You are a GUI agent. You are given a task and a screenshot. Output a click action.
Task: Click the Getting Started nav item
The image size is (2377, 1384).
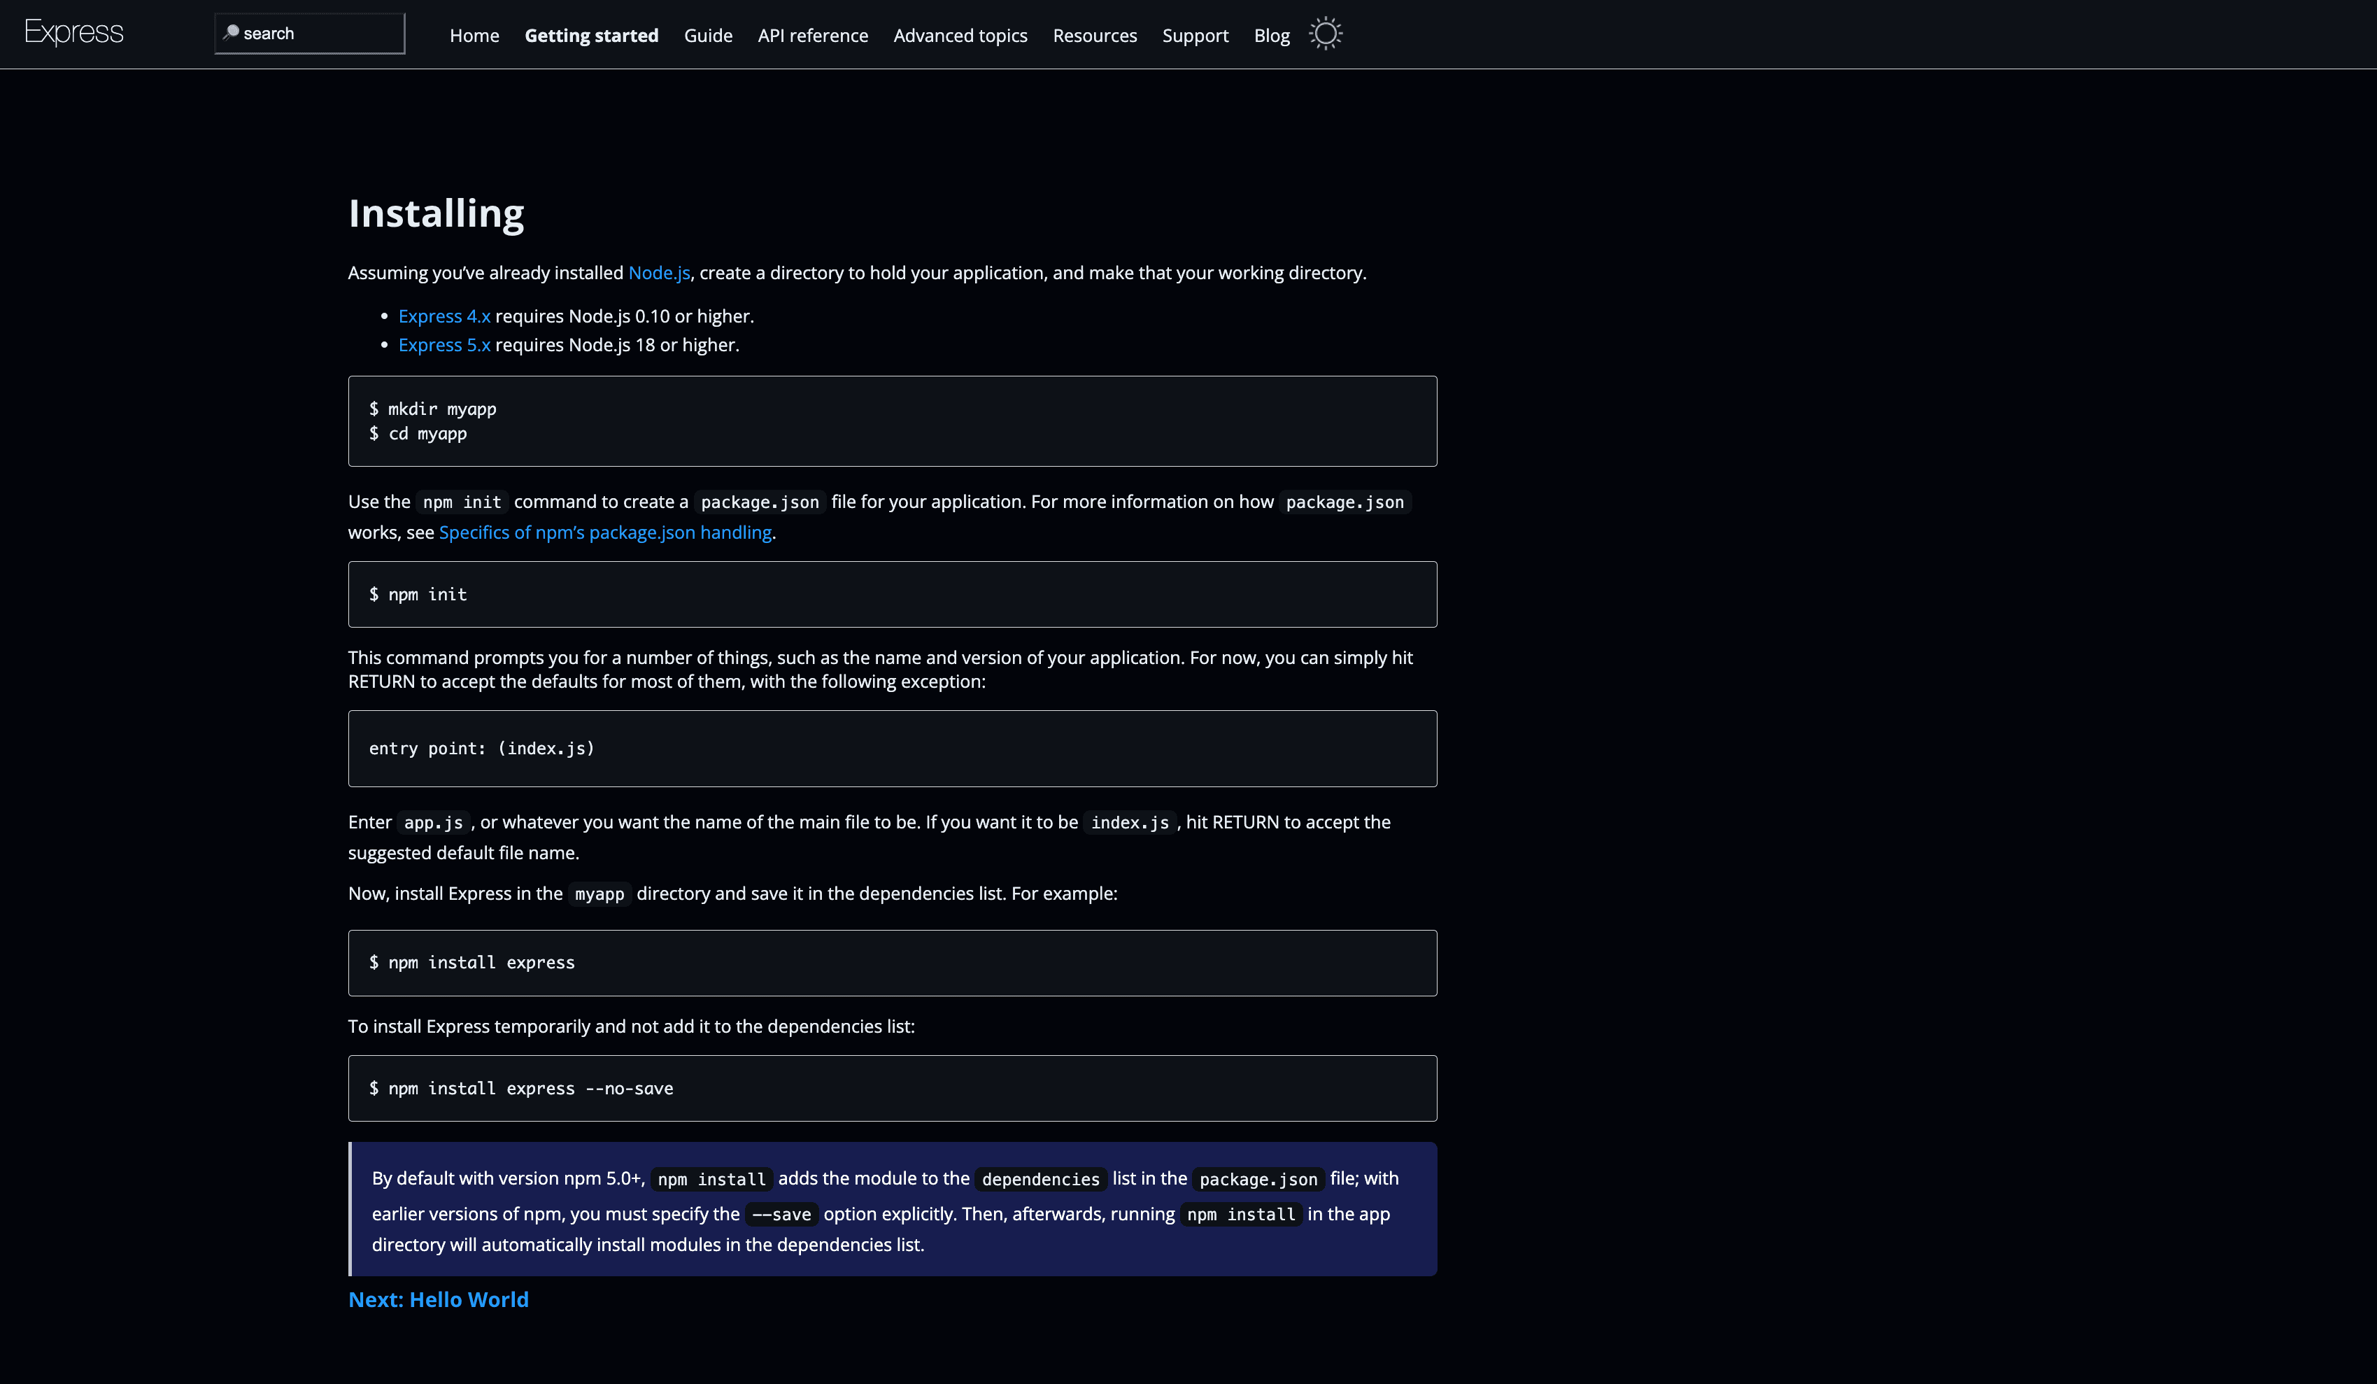coord(590,34)
